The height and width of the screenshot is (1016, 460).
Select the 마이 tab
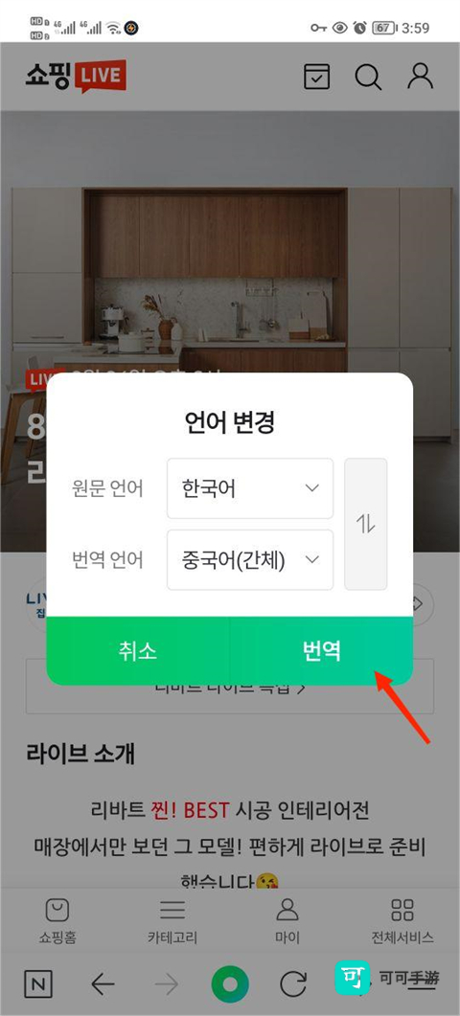point(287,921)
